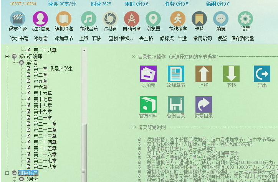
Task: Open 我的信息 profile icon
Action: click(40, 19)
